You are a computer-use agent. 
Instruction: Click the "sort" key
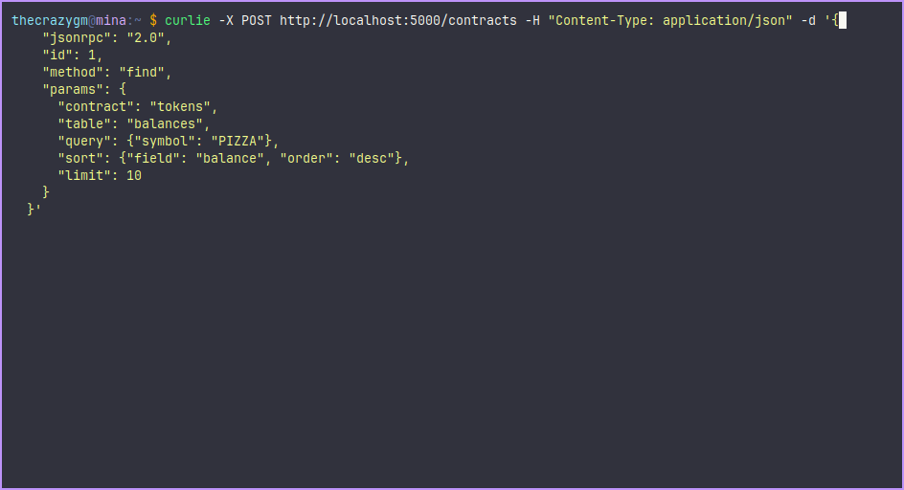point(80,158)
